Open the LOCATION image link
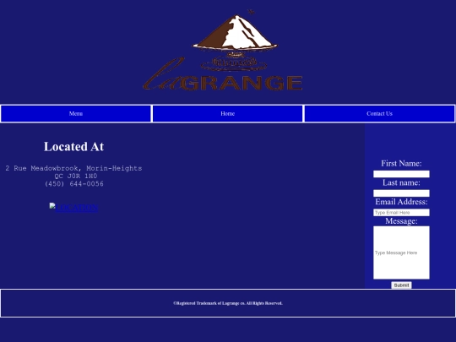 tap(73, 208)
